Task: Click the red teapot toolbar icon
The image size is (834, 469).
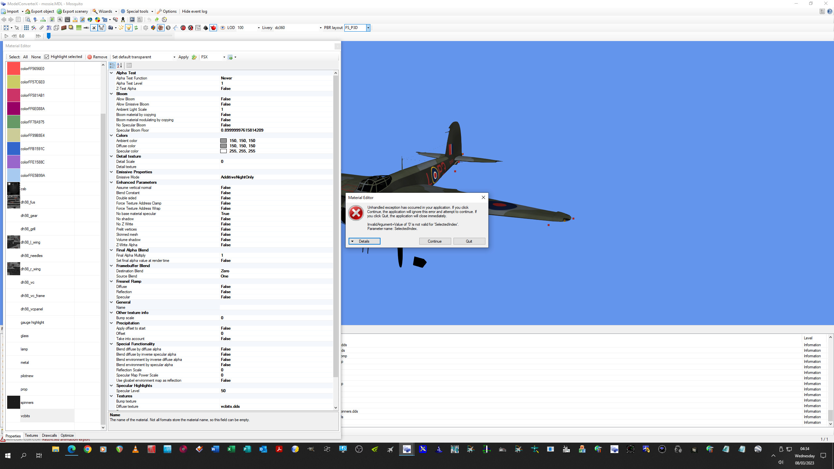Action: tap(213, 28)
